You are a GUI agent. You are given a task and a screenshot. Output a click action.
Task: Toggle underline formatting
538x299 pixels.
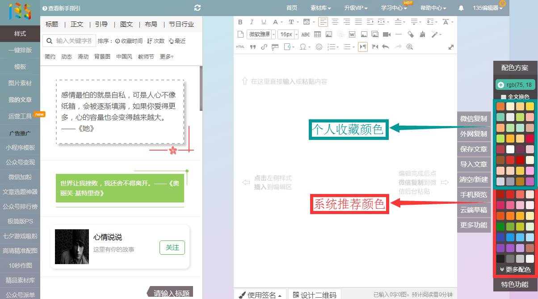[264, 22]
